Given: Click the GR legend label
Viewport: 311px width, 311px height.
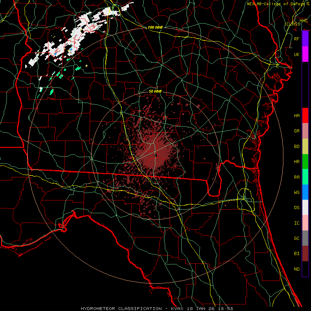Looking at the screenshot, I should (x=296, y=131).
